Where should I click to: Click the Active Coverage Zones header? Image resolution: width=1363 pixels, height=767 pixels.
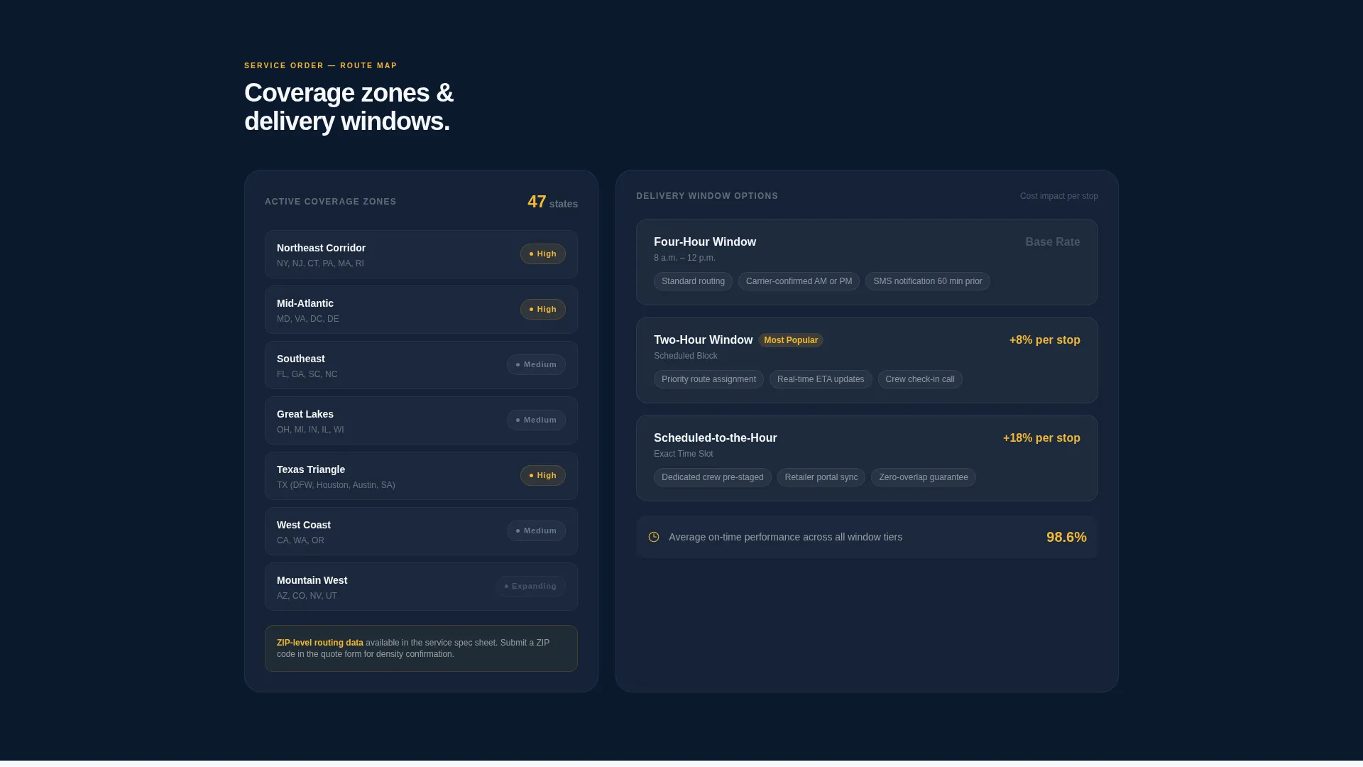[330, 202]
